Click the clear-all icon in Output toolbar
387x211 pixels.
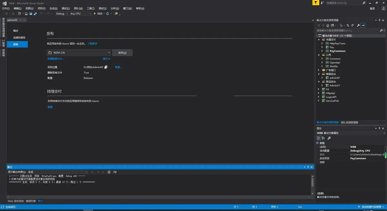tap(109, 172)
